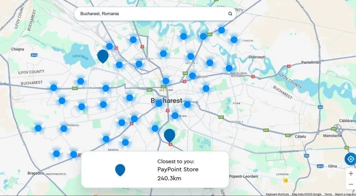Center map on my current location
Image resolution: width=356 pixels, height=196 pixels.
[x=350, y=159]
